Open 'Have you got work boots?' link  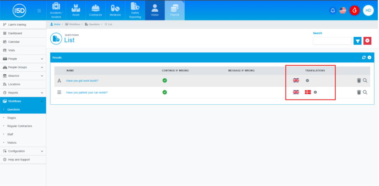click(x=82, y=80)
